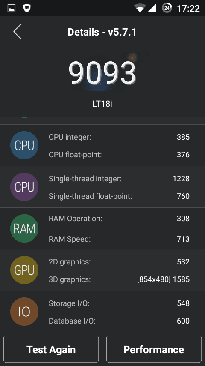This screenshot has width=205, height=366.
Task: Select the CPU integer score row
Action: 119,137
